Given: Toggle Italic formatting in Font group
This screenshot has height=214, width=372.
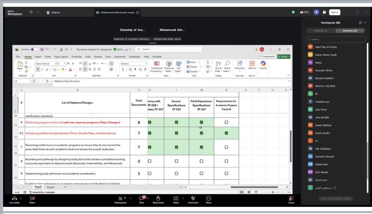Looking at the screenshot, I should pos(42,69).
